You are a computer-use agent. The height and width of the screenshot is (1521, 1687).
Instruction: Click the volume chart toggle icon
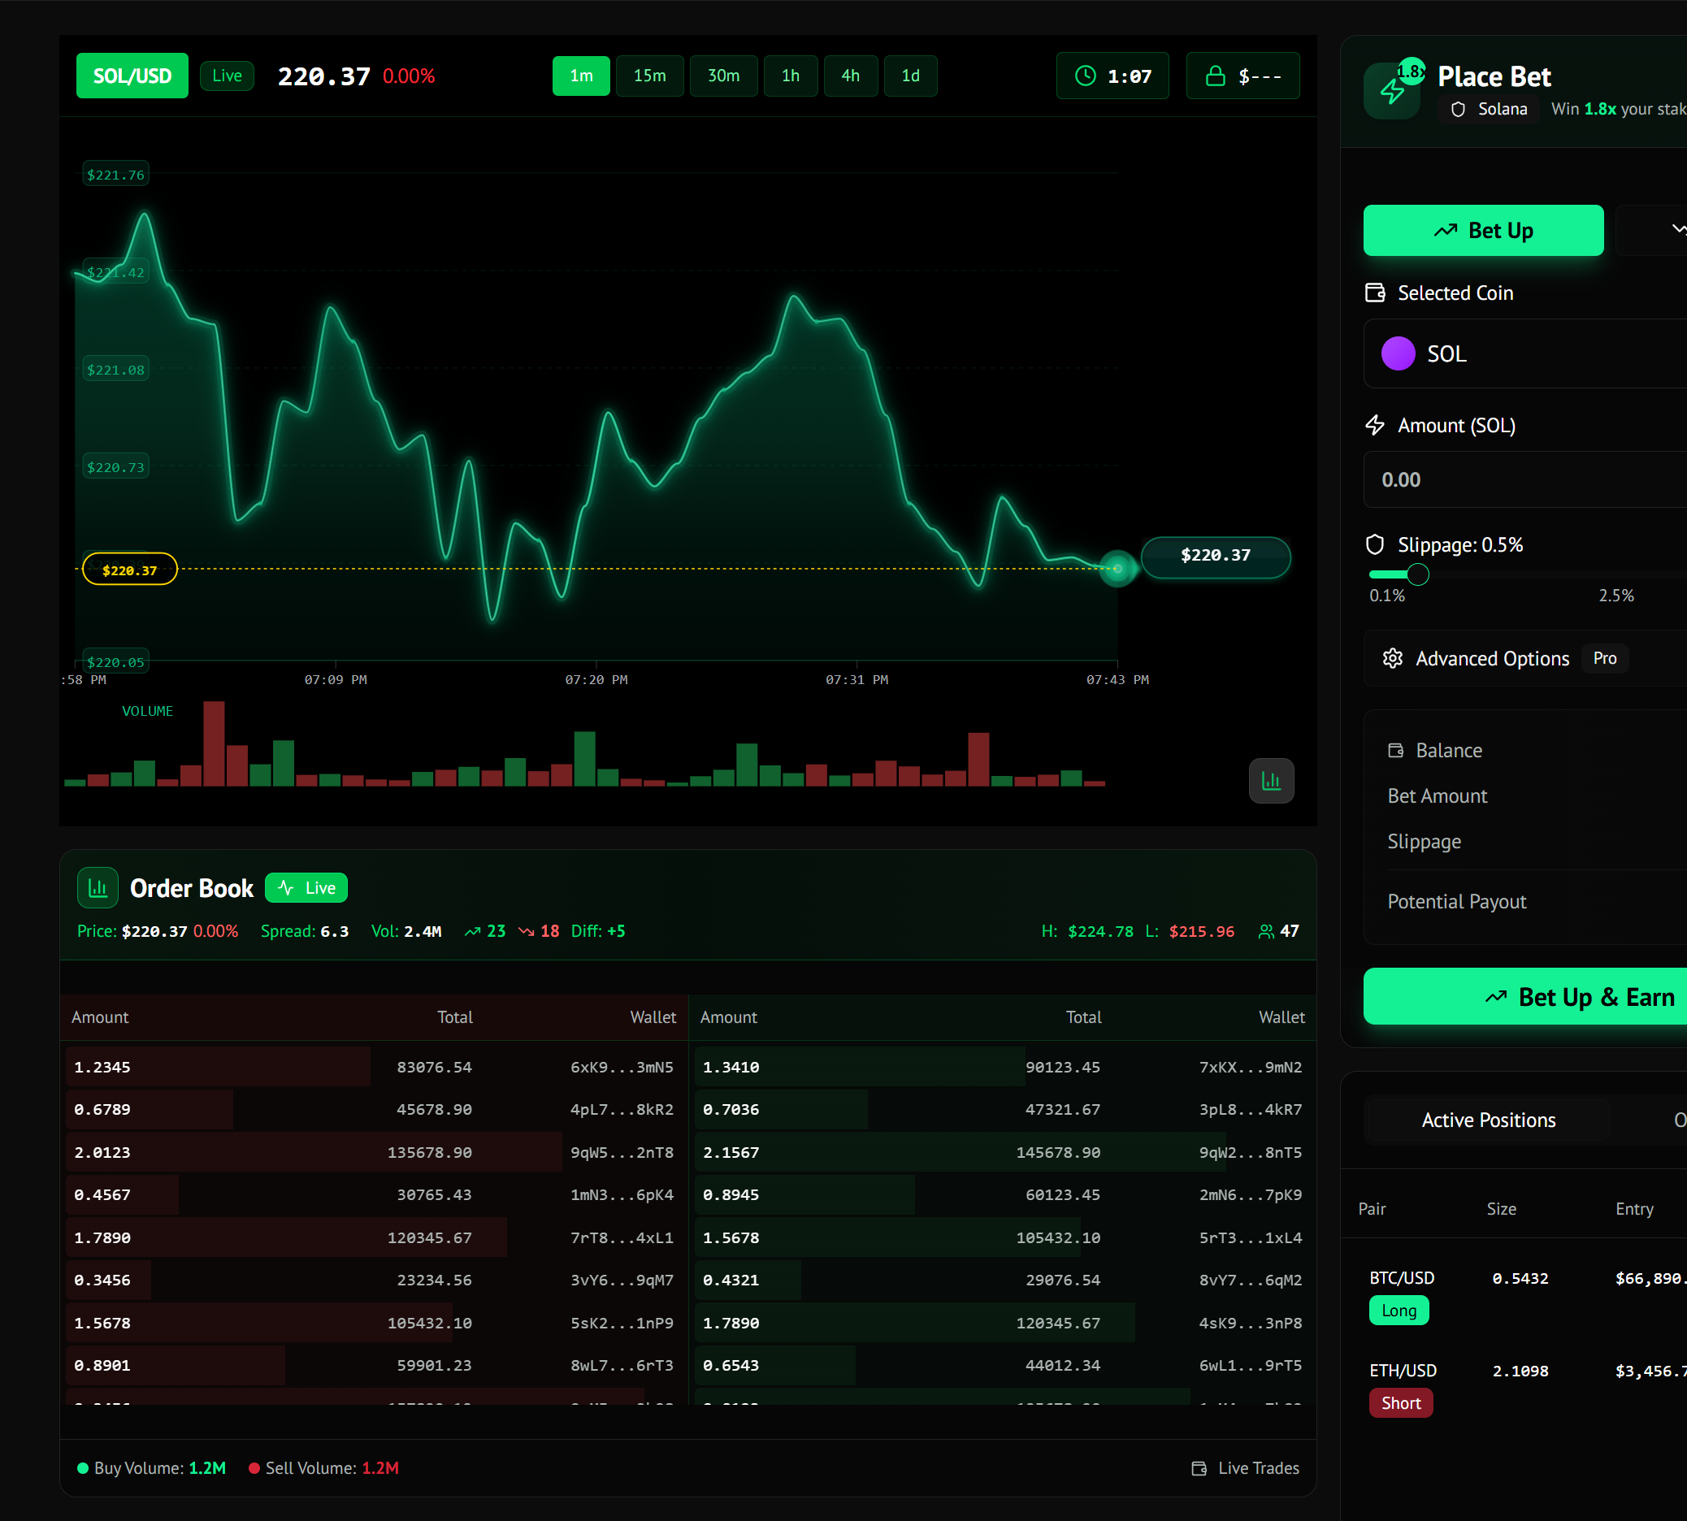coord(1271,781)
